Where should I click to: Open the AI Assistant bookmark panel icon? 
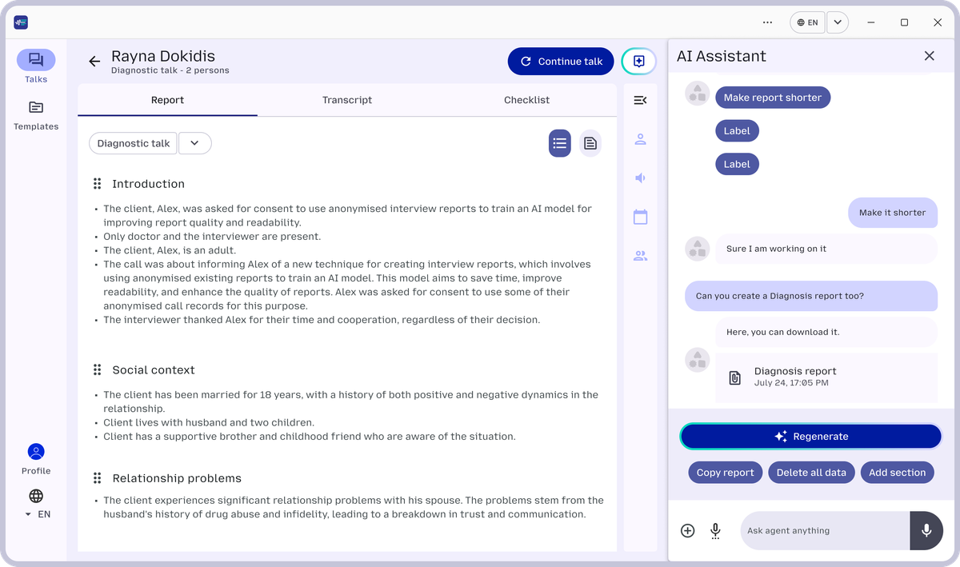(x=638, y=61)
